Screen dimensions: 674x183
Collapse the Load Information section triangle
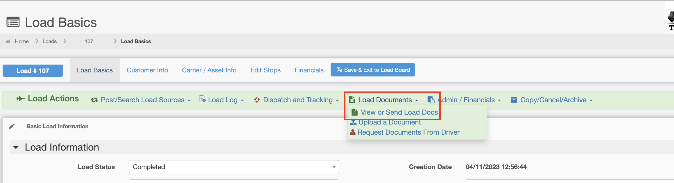click(16, 147)
